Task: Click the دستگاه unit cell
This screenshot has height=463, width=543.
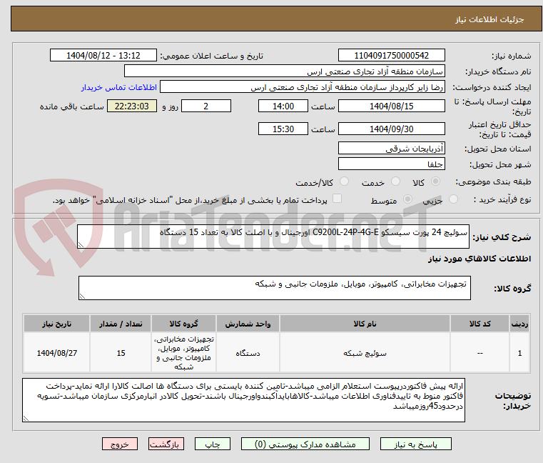Action: click(x=248, y=353)
